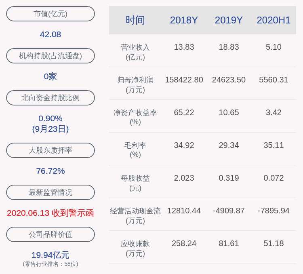Select the (9月23日) date text
Viewport: 303px width, 274px height.
coord(50,129)
